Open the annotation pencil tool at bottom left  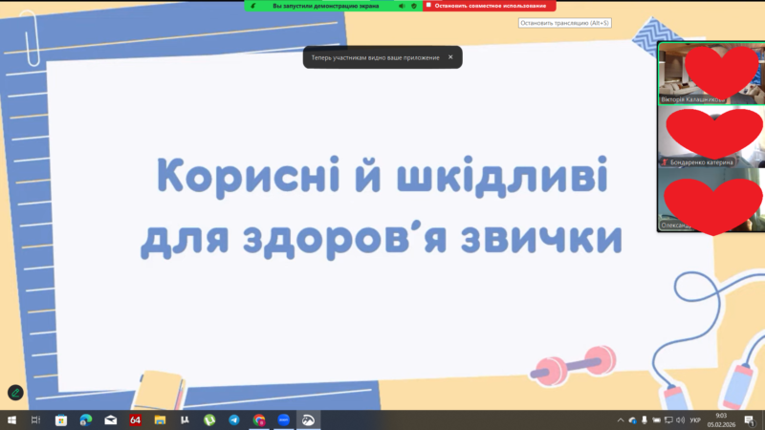pyautogui.click(x=15, y=393)
